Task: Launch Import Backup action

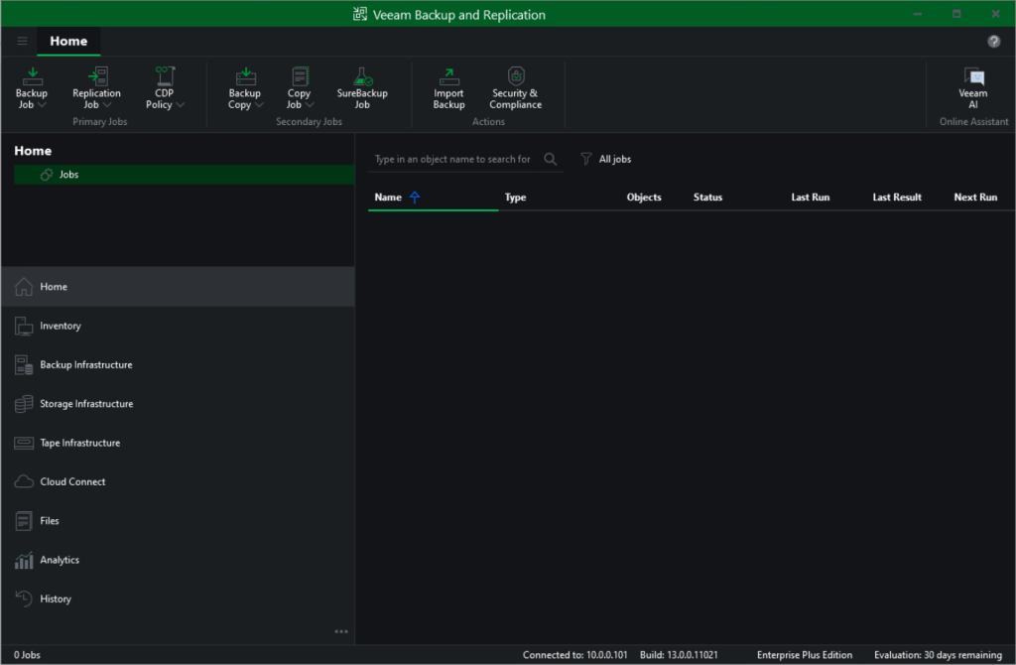Action: pyautogui.click(x=448, y=77)
